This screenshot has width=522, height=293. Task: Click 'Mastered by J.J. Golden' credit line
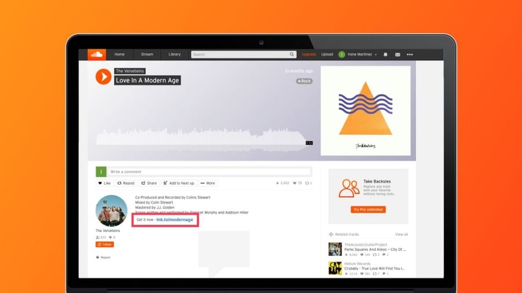(x=155, y=207)
